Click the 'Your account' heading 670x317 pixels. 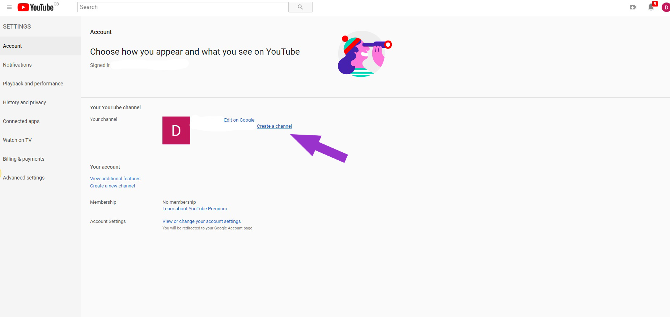105,167
